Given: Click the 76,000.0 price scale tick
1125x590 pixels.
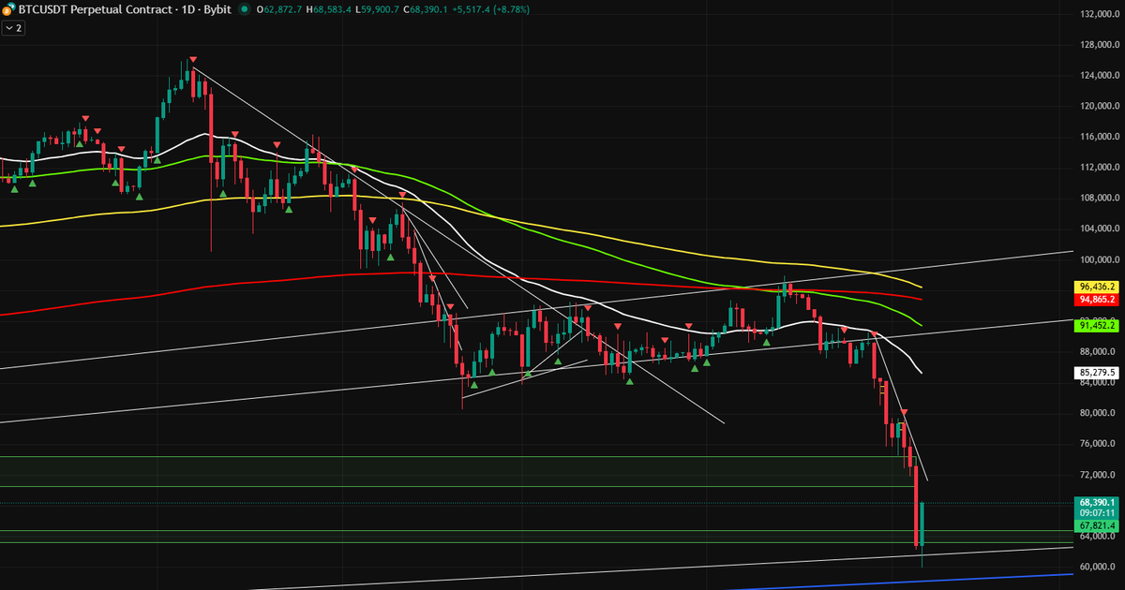Looking at the screenshot, I should pos(1099,444).
